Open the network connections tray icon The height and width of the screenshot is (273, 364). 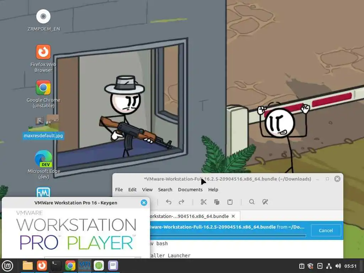click(329, 266)
